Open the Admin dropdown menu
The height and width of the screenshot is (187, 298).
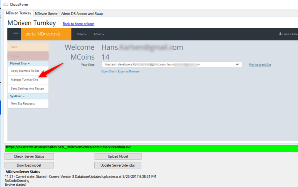coord(99,34)
